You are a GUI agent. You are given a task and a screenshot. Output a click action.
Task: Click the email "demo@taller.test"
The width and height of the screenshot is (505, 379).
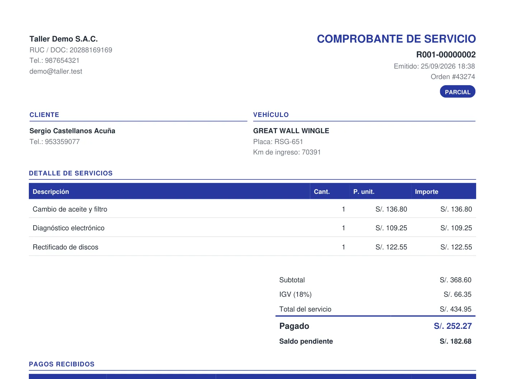tap(56, 71)
